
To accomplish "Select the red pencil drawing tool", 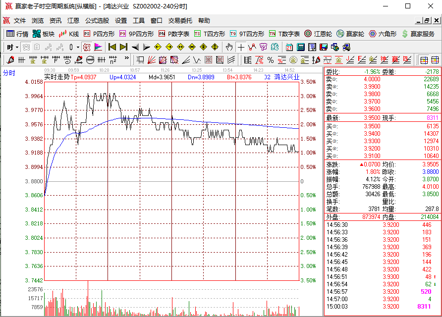I will pos(10,60).
